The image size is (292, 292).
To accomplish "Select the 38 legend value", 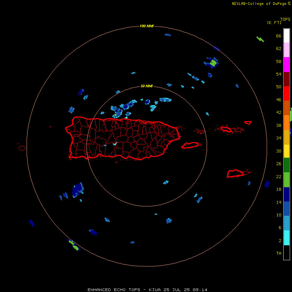I will 279,126.
